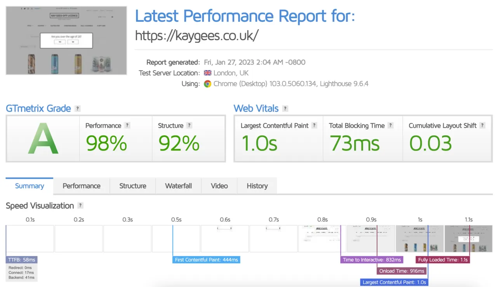Click the help icon beside Total Blocking Time
This screenshot has height=287, width=497.
(391, 125)
